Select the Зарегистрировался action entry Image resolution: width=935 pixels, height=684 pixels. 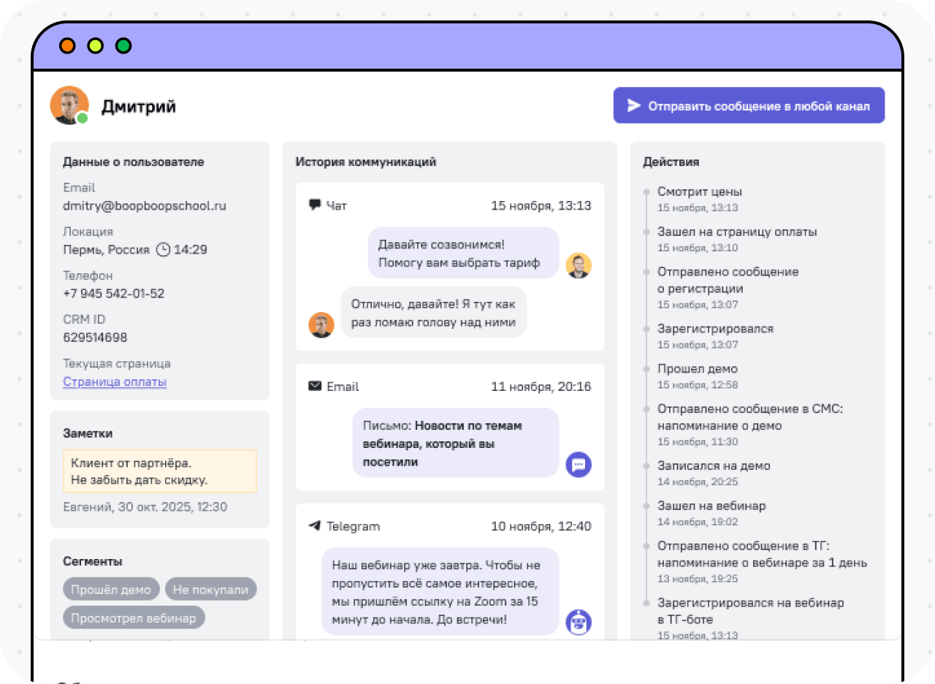(715, 336)
